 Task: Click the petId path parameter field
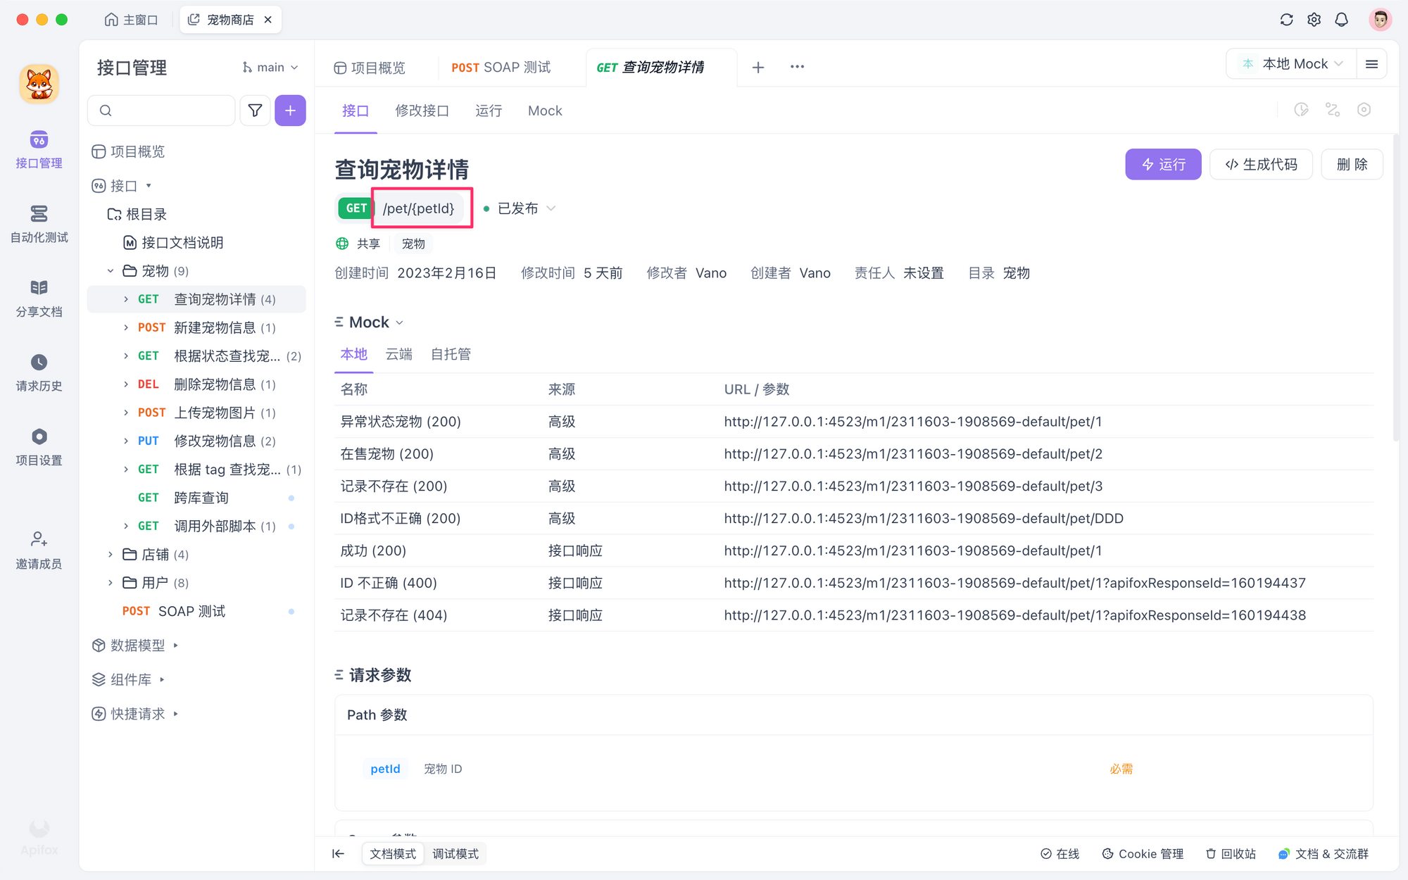click(385, 769)
